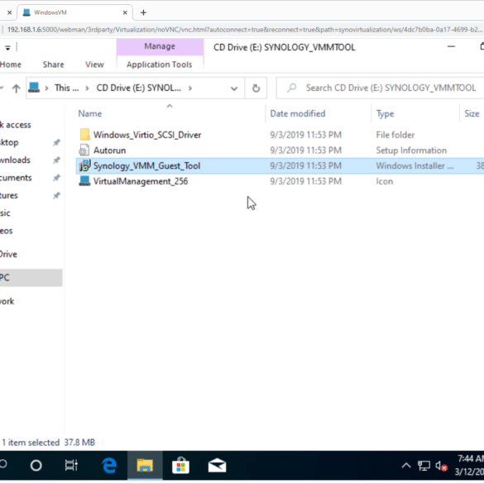The width and height of the screenshot is (484, 484).
Task: Click the browser URL address bar
Action: tap(244, 30)
